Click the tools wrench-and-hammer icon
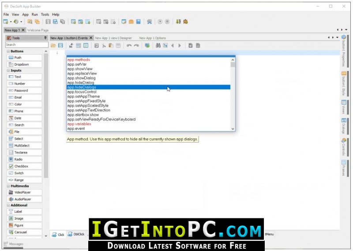Screen dimensions: 353x251 [x=149, y=22]
